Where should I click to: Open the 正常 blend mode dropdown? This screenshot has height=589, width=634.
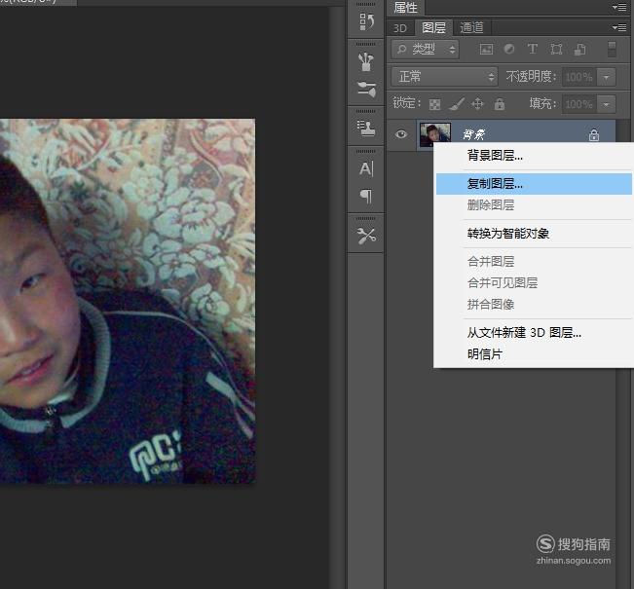pos(444,76)
